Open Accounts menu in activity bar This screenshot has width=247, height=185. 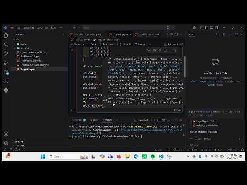6,134
